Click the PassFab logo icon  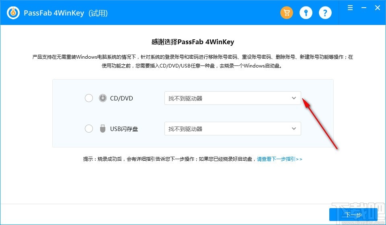[x=13, y=13]
